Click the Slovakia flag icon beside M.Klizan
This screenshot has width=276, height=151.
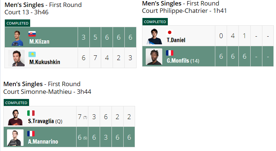[x=32, y=34]
